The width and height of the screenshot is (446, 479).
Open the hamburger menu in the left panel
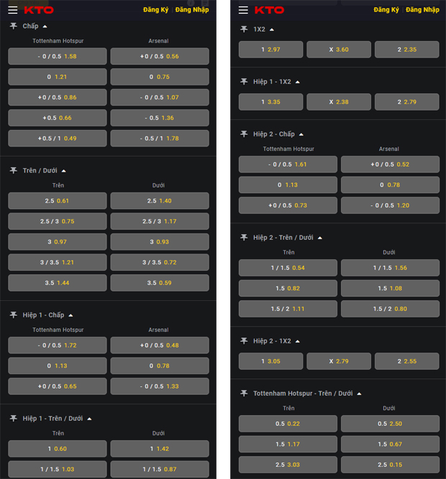tap(12, 10)
